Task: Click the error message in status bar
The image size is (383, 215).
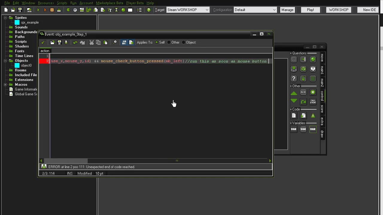Action: (92, 167)
